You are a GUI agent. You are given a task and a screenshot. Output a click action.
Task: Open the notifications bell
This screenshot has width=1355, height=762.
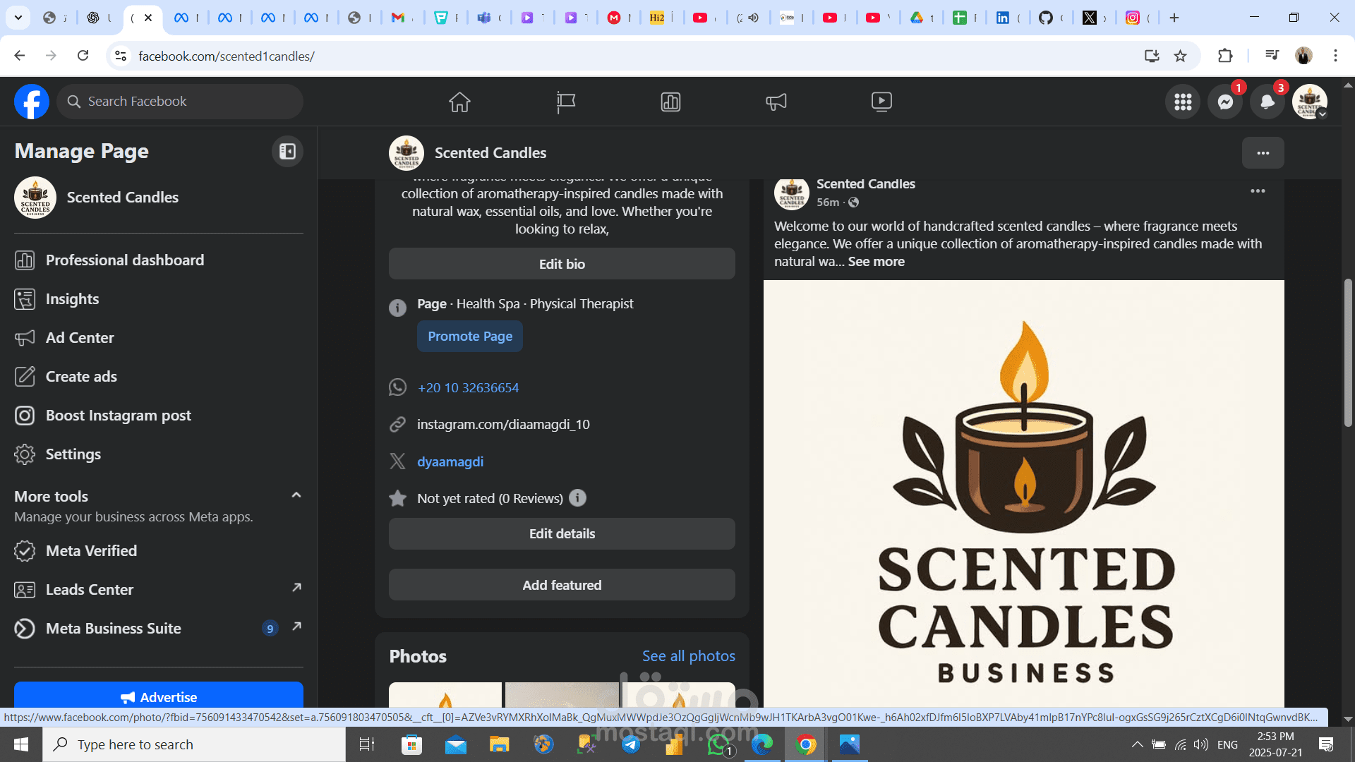click(x=1267, y=102)
